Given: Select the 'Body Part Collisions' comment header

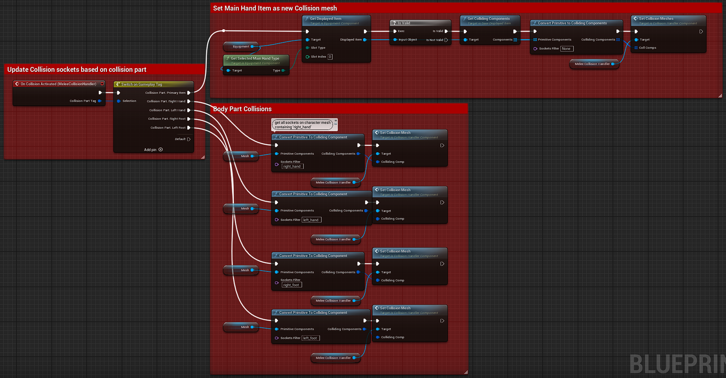Looking at the screenshot, I should click(242, 109).
